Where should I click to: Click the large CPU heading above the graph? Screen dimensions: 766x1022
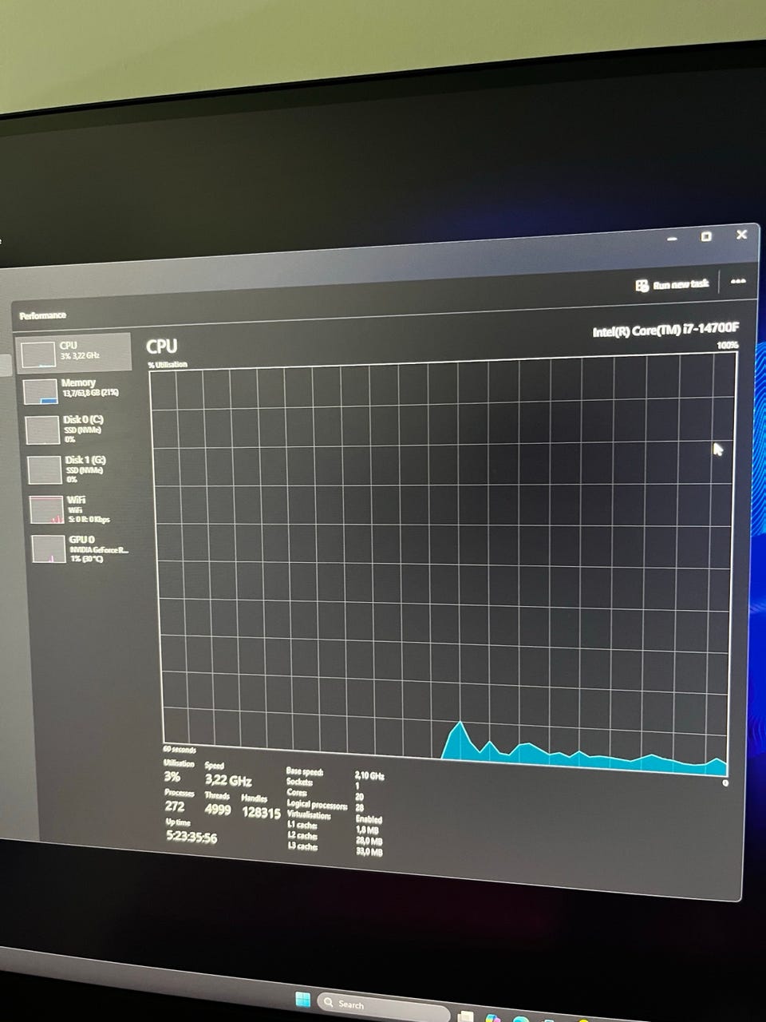pyautogui.click(x=162, y=346)
